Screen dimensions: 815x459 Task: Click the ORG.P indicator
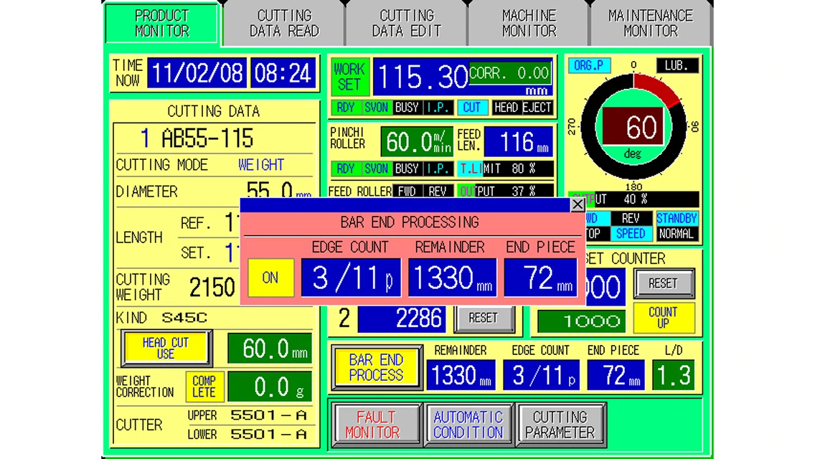coord(589,65)
